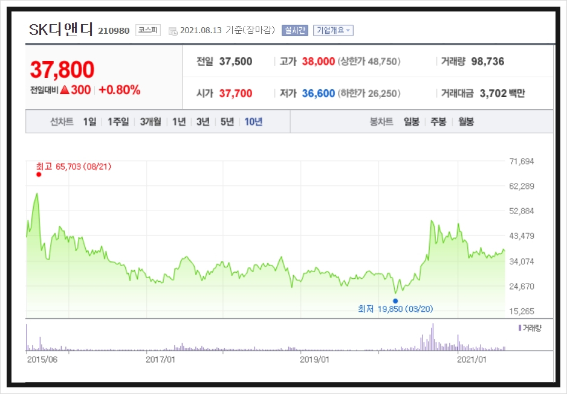Switch to 일봉 candle chart
The width and height of the screenshot is (567, 394).
click(x=412, y=122)
